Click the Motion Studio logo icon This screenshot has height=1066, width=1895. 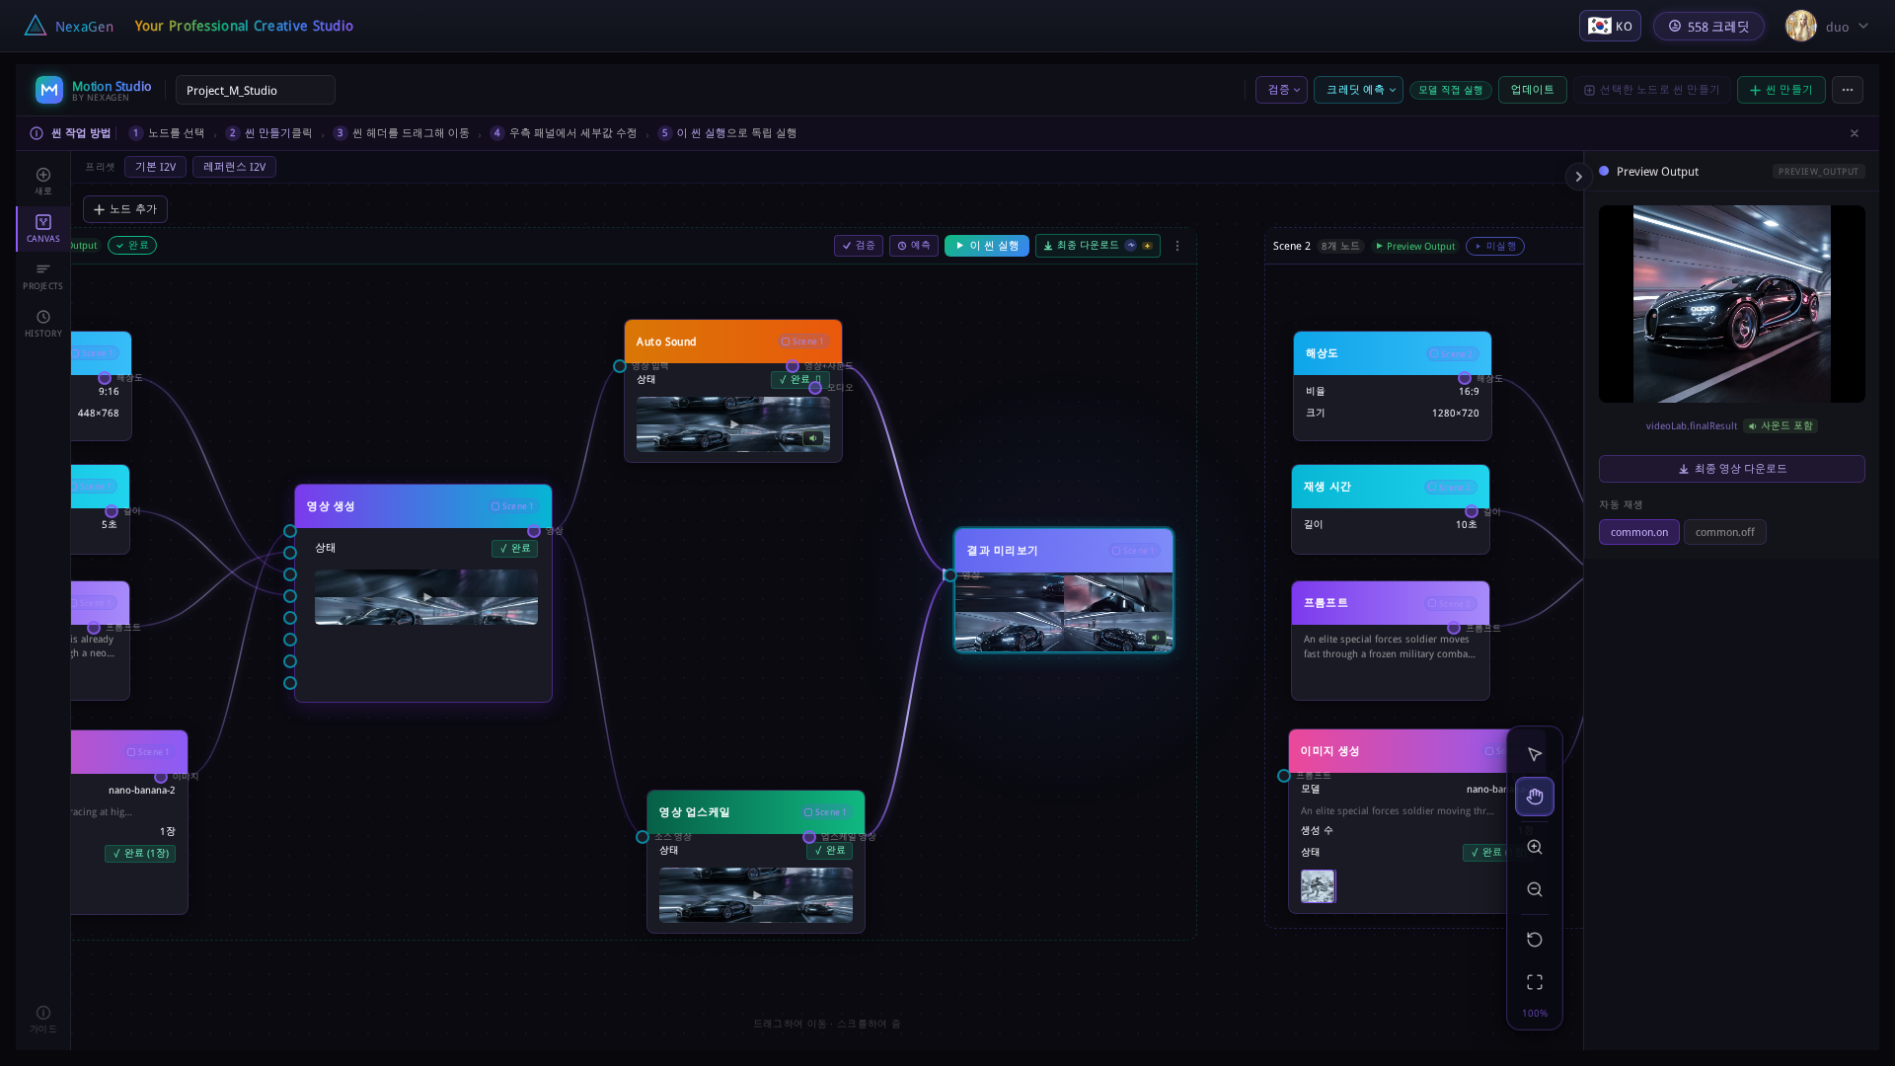(x=49, y=90)
